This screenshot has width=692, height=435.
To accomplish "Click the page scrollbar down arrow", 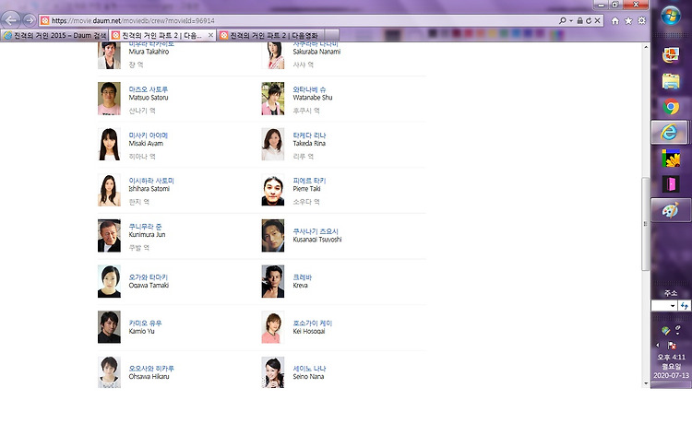I will click(646, 384).
